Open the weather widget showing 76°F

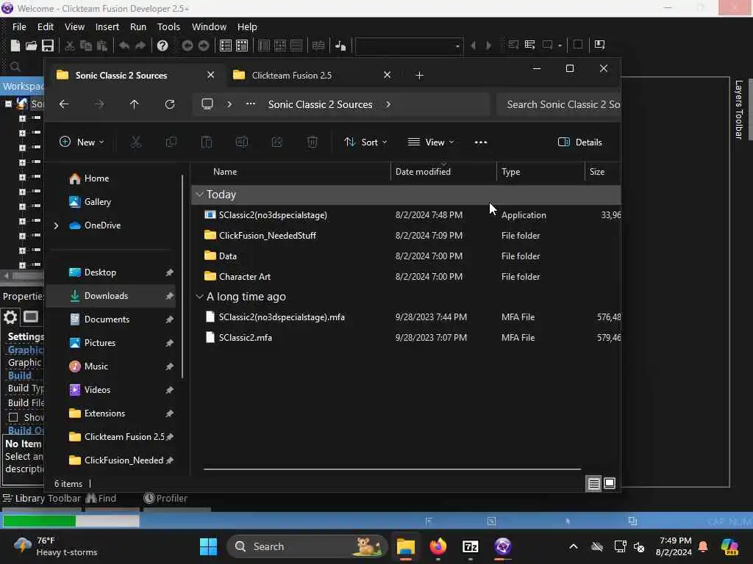click(x=56, y=546)
